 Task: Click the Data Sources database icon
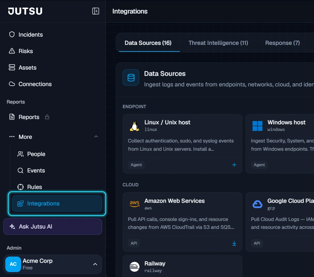(x=131, y=77)
